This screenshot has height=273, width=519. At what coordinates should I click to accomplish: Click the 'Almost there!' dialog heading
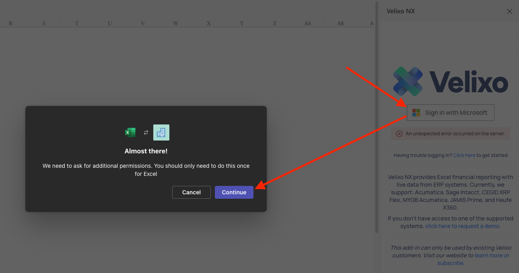(146, 151)
